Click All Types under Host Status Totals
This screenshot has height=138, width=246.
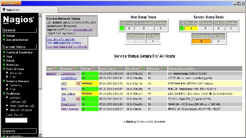click(x=153, y=36)
